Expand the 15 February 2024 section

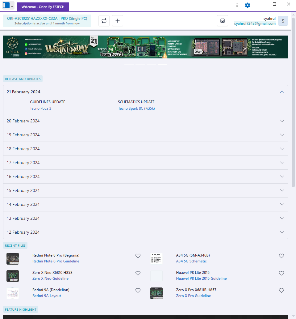pos(145,190)
